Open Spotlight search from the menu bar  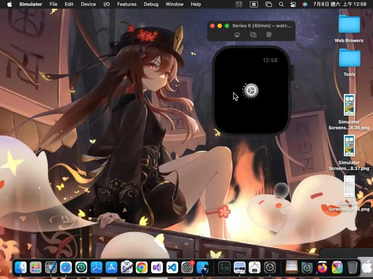[281, 4]
